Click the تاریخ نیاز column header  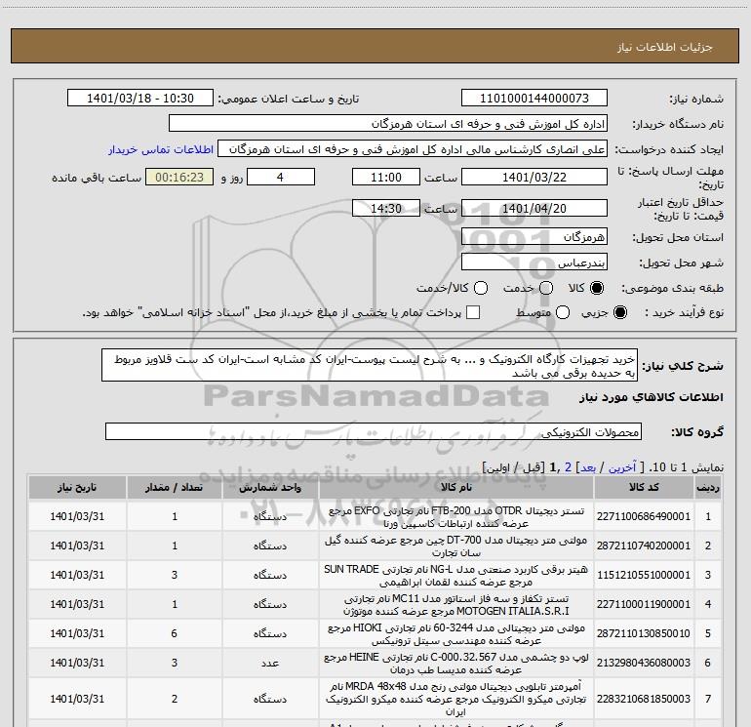tap(77, 487)
